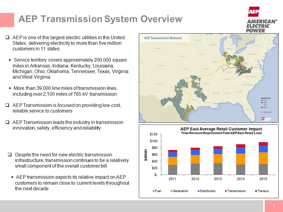The height and width of the screenshot is (212, 283).
Task: Click the square bullet before 'Despite the need for new'
Action: coord(10,155)
